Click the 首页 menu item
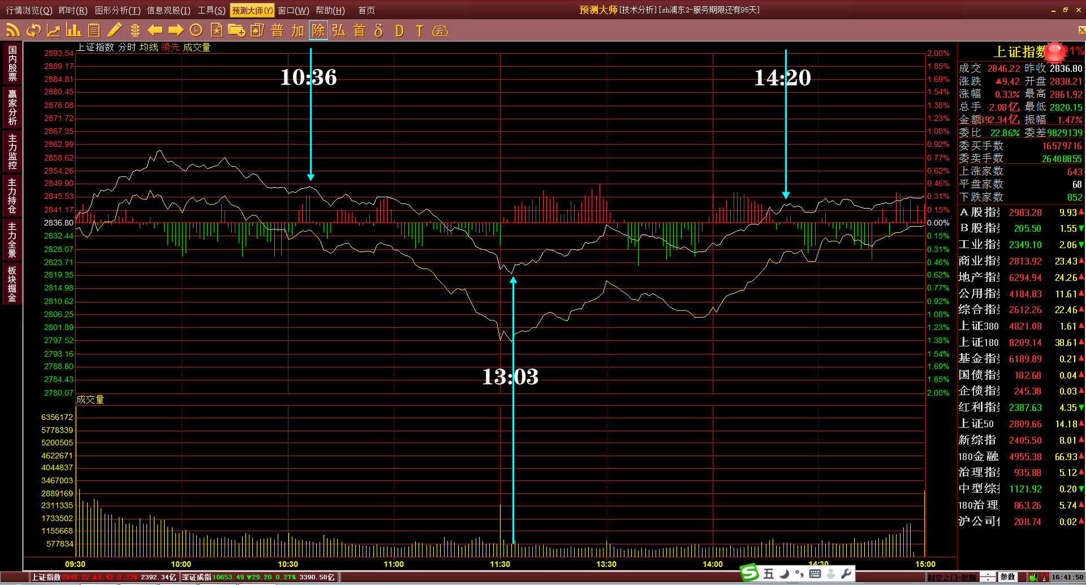1086x585 pixels. pos(367,10)
